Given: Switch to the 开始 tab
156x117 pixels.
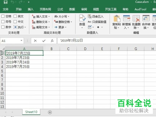Looking at the screenshot, I should [19, 9].
